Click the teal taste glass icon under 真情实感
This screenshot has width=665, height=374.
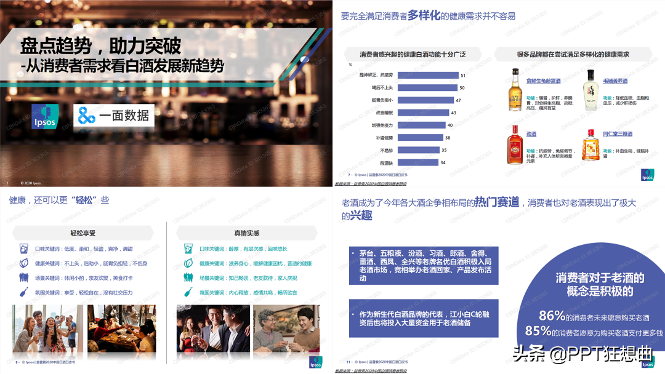pyautogui.click(x=188, y=249)
